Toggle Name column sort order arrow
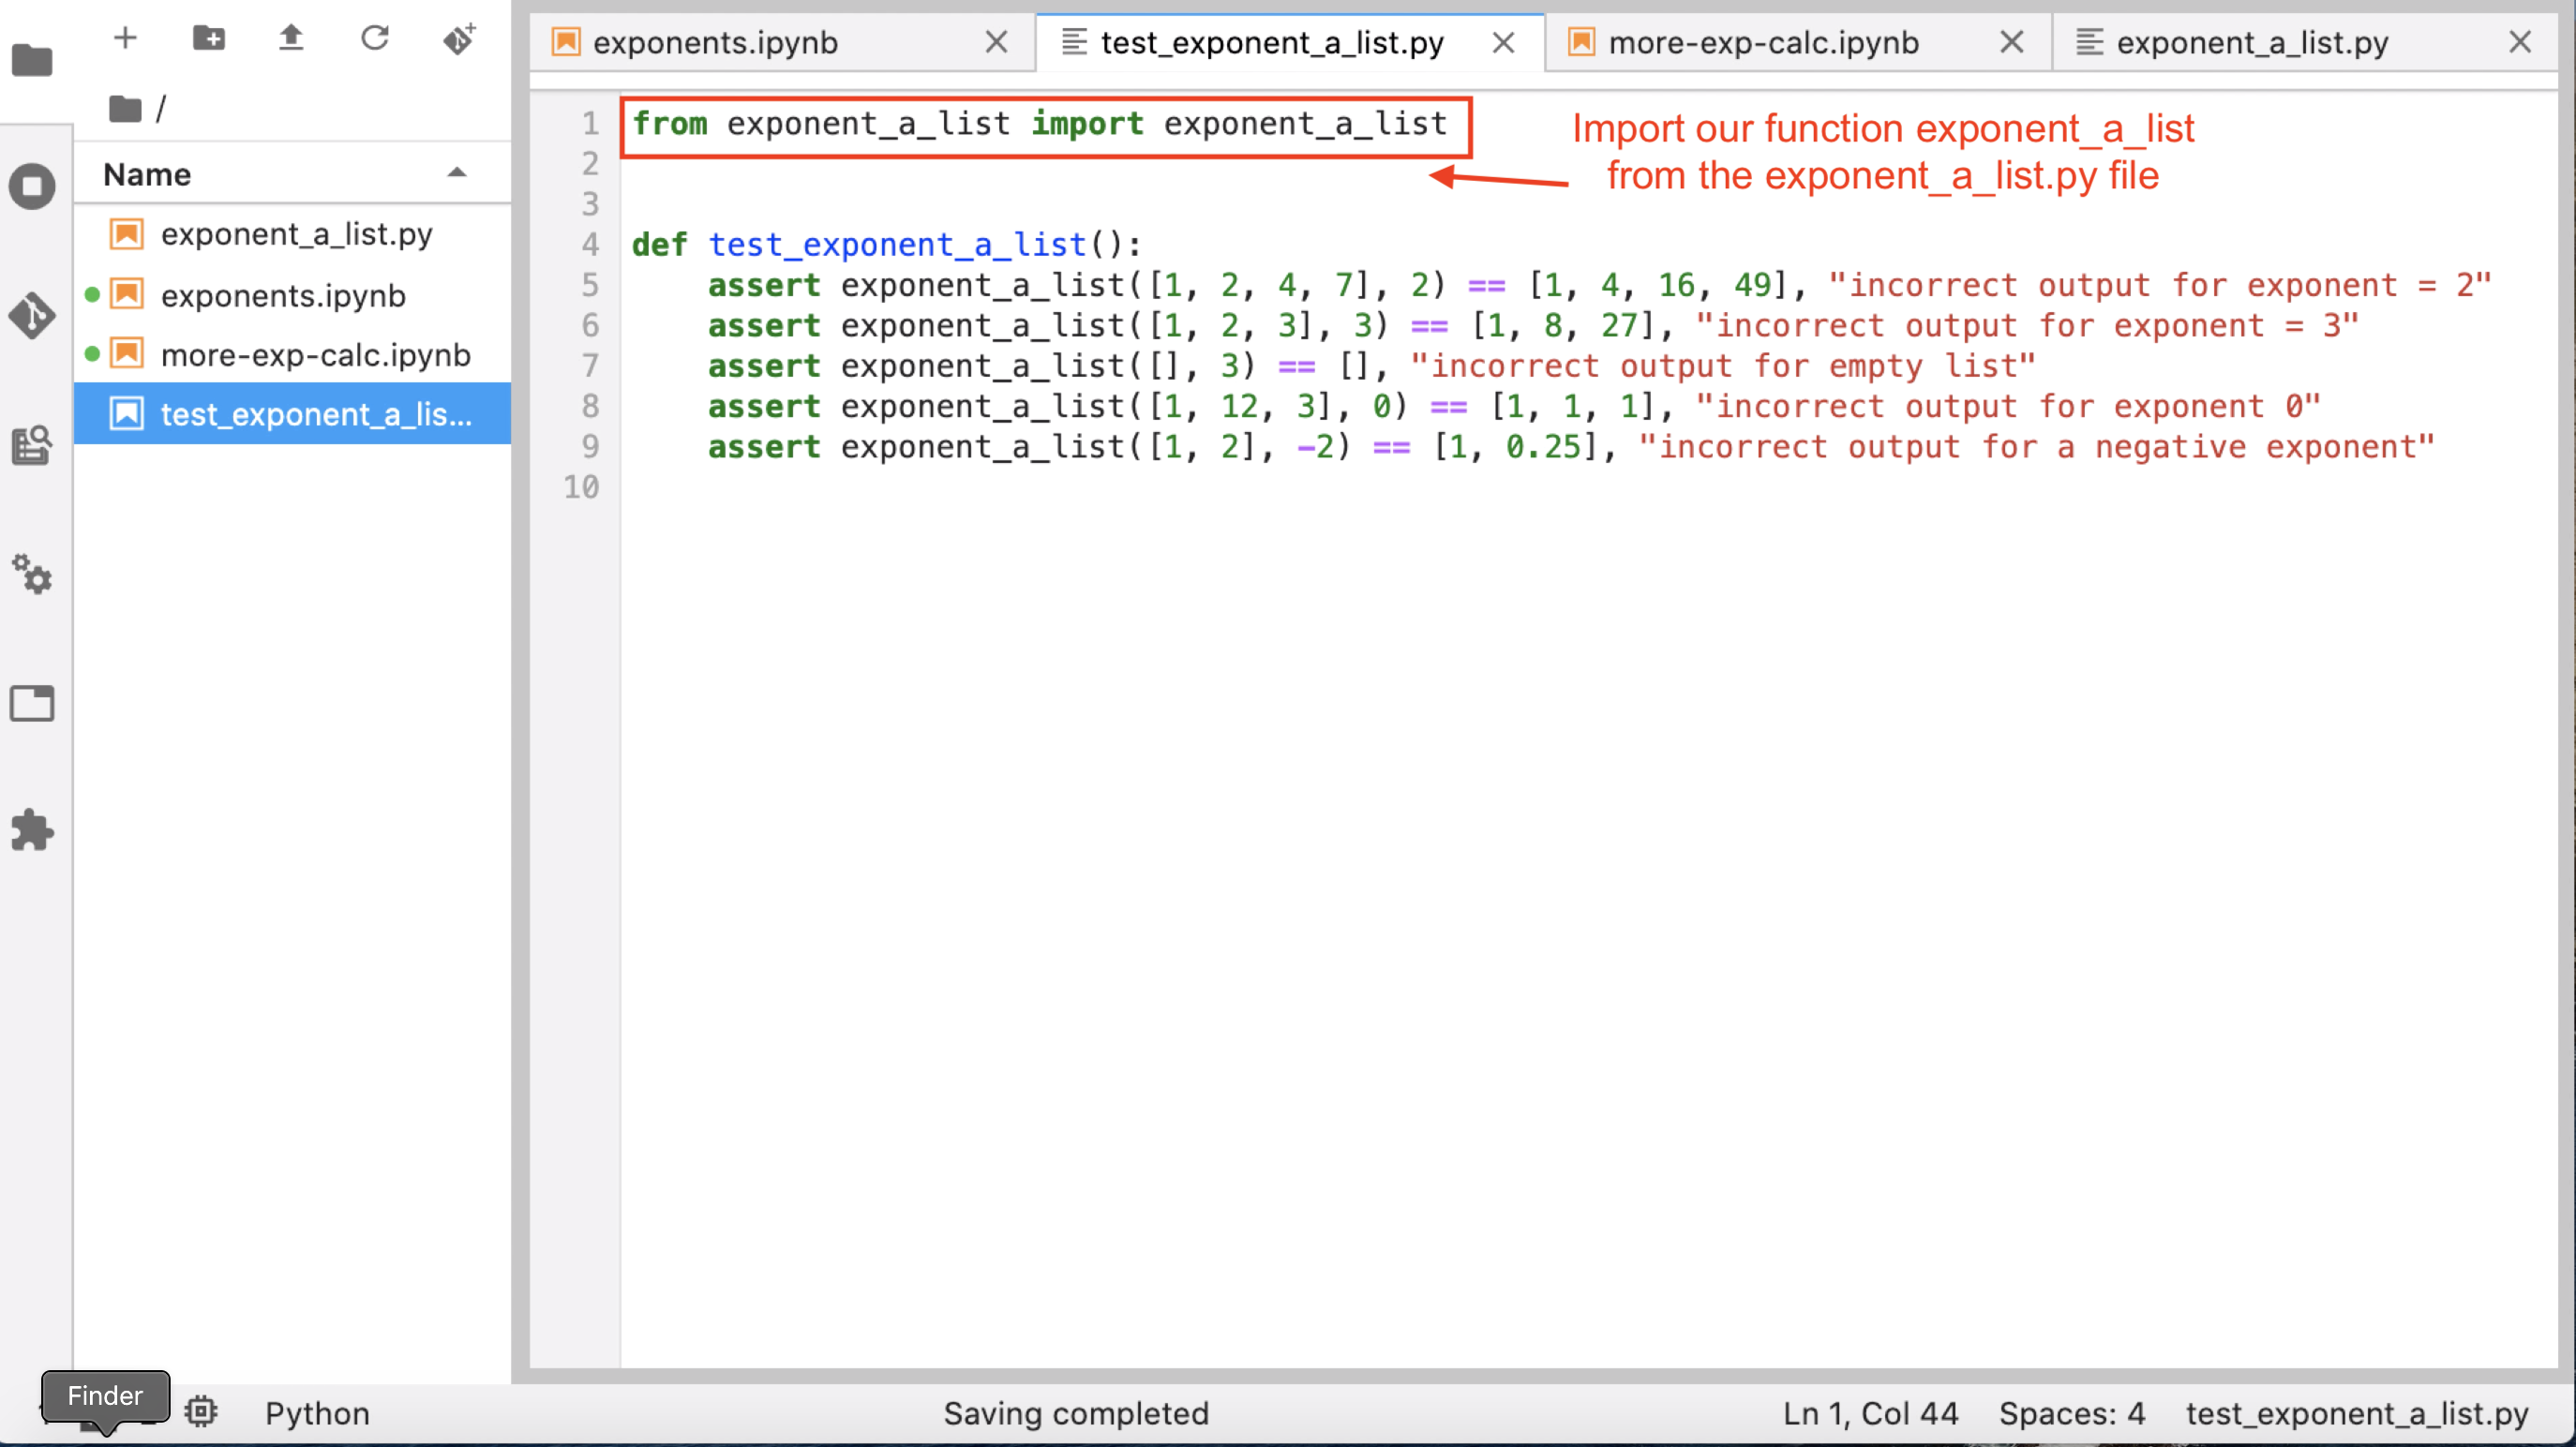The image size is (2576, 1447). (x=457, y=173)
